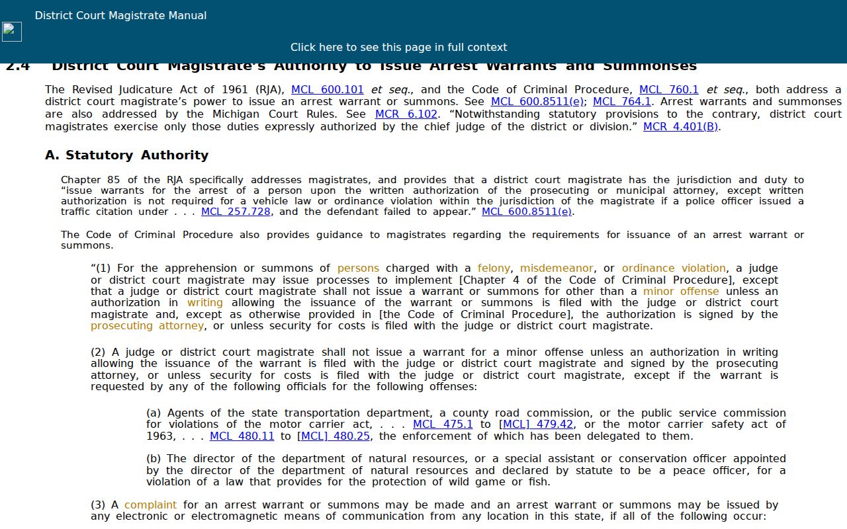Click the highlighted term 'persons'
The height and width of the screenshot is (529, 847).
[x=358, y=268]
